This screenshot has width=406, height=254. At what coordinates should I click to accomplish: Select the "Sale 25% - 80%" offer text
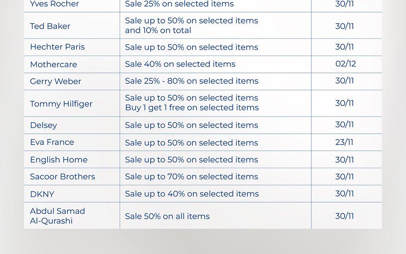[192, 81]
